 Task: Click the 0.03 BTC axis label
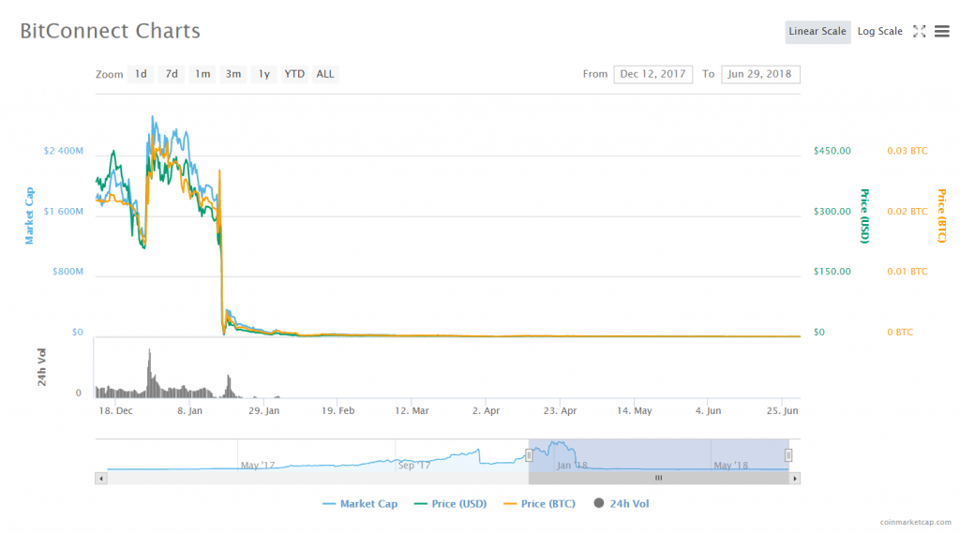point(907,151)
